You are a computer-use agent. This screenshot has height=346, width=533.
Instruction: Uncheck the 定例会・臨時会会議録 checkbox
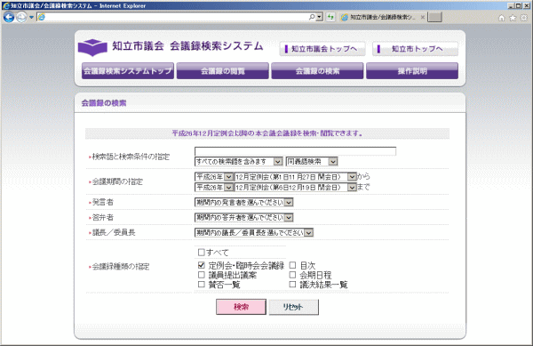[x=202, y=265]
